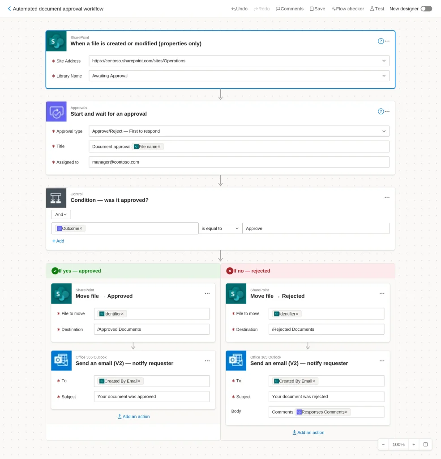Remove the File name token from Title
This screenshot has height=459, width=441.
click(x=159, y=147)
